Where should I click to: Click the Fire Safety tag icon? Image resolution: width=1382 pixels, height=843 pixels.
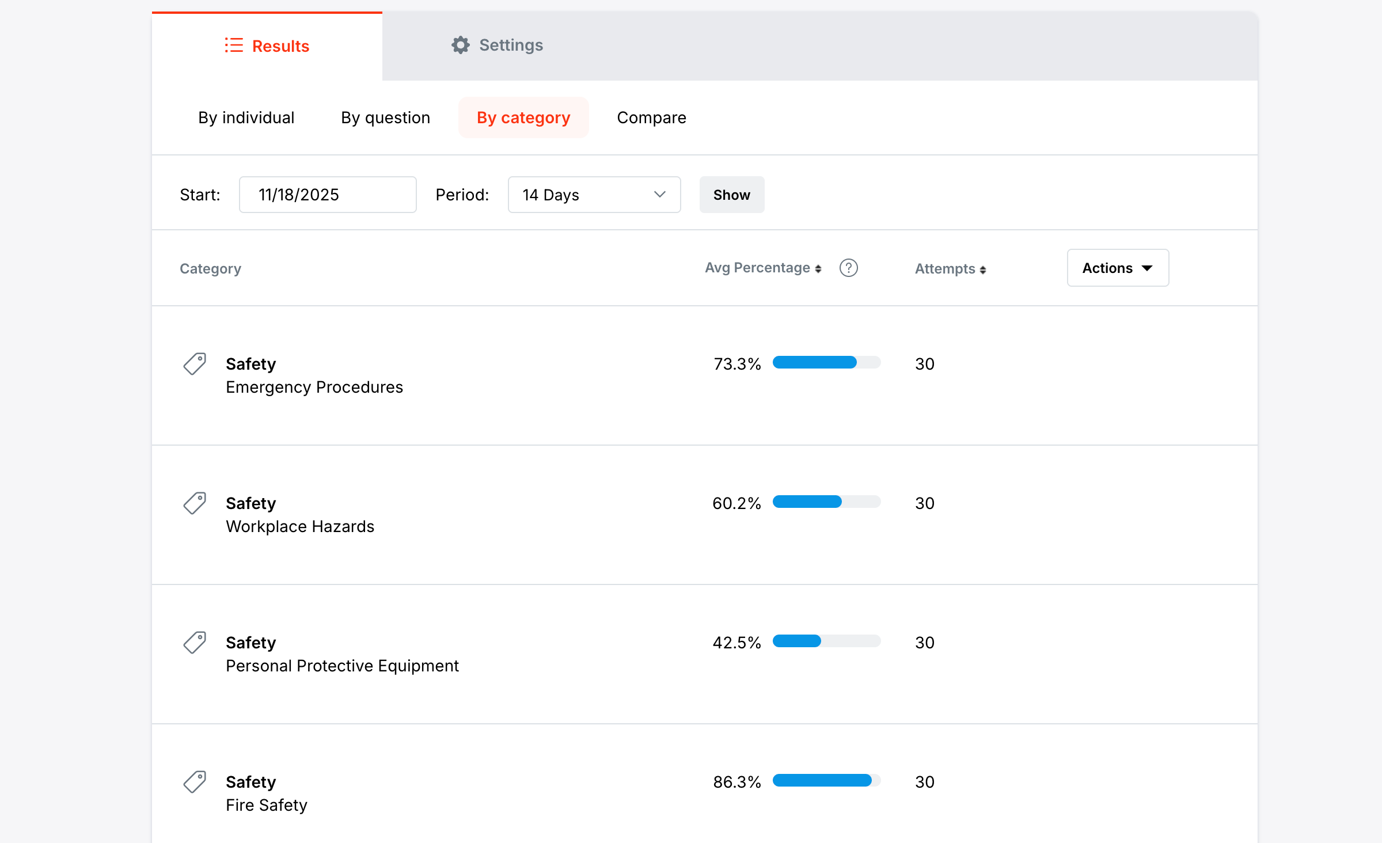[195, 782]
